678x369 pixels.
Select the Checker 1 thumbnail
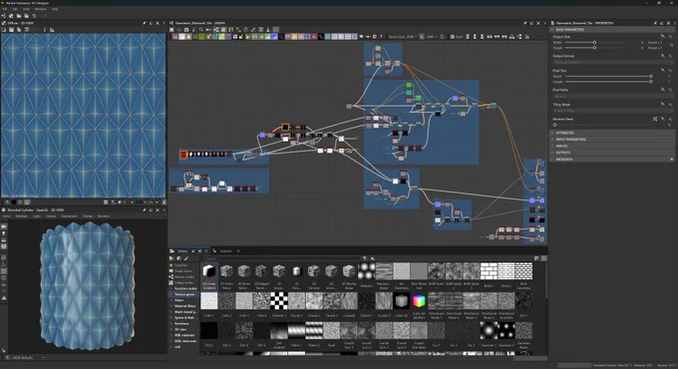(279, 301)
